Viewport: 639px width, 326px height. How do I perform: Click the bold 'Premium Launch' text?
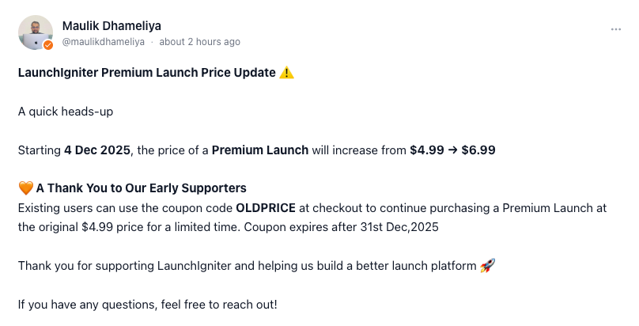click(260, 150)
